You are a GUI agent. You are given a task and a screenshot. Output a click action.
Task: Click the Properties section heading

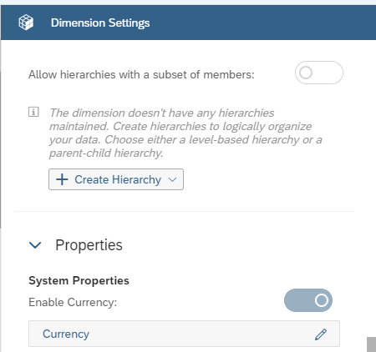[89, 245]
